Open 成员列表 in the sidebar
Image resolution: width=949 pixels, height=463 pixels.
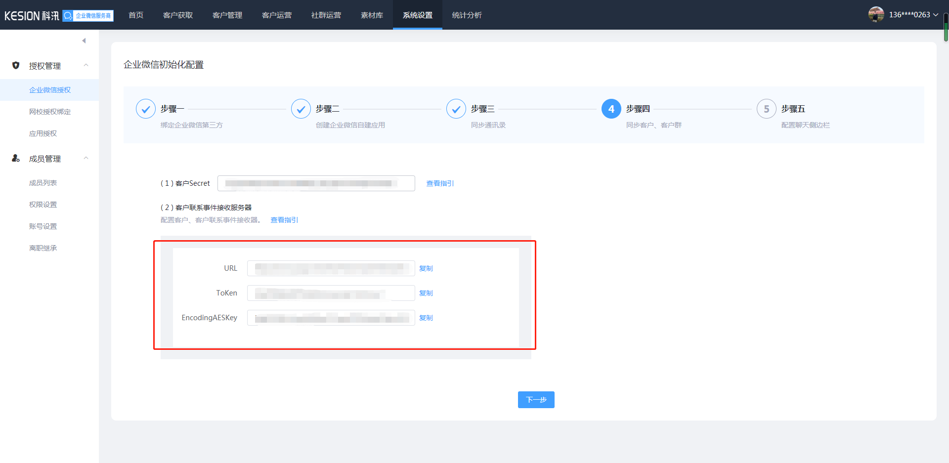43,183
